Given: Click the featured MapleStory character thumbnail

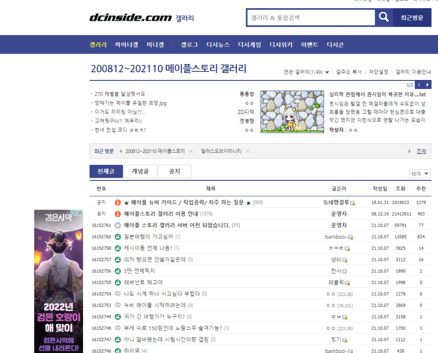Looking at the screenshot, I should (x=292, y=112).
